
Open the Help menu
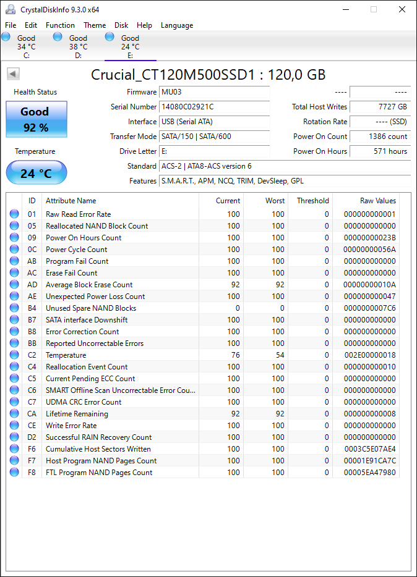coord(144,25)
